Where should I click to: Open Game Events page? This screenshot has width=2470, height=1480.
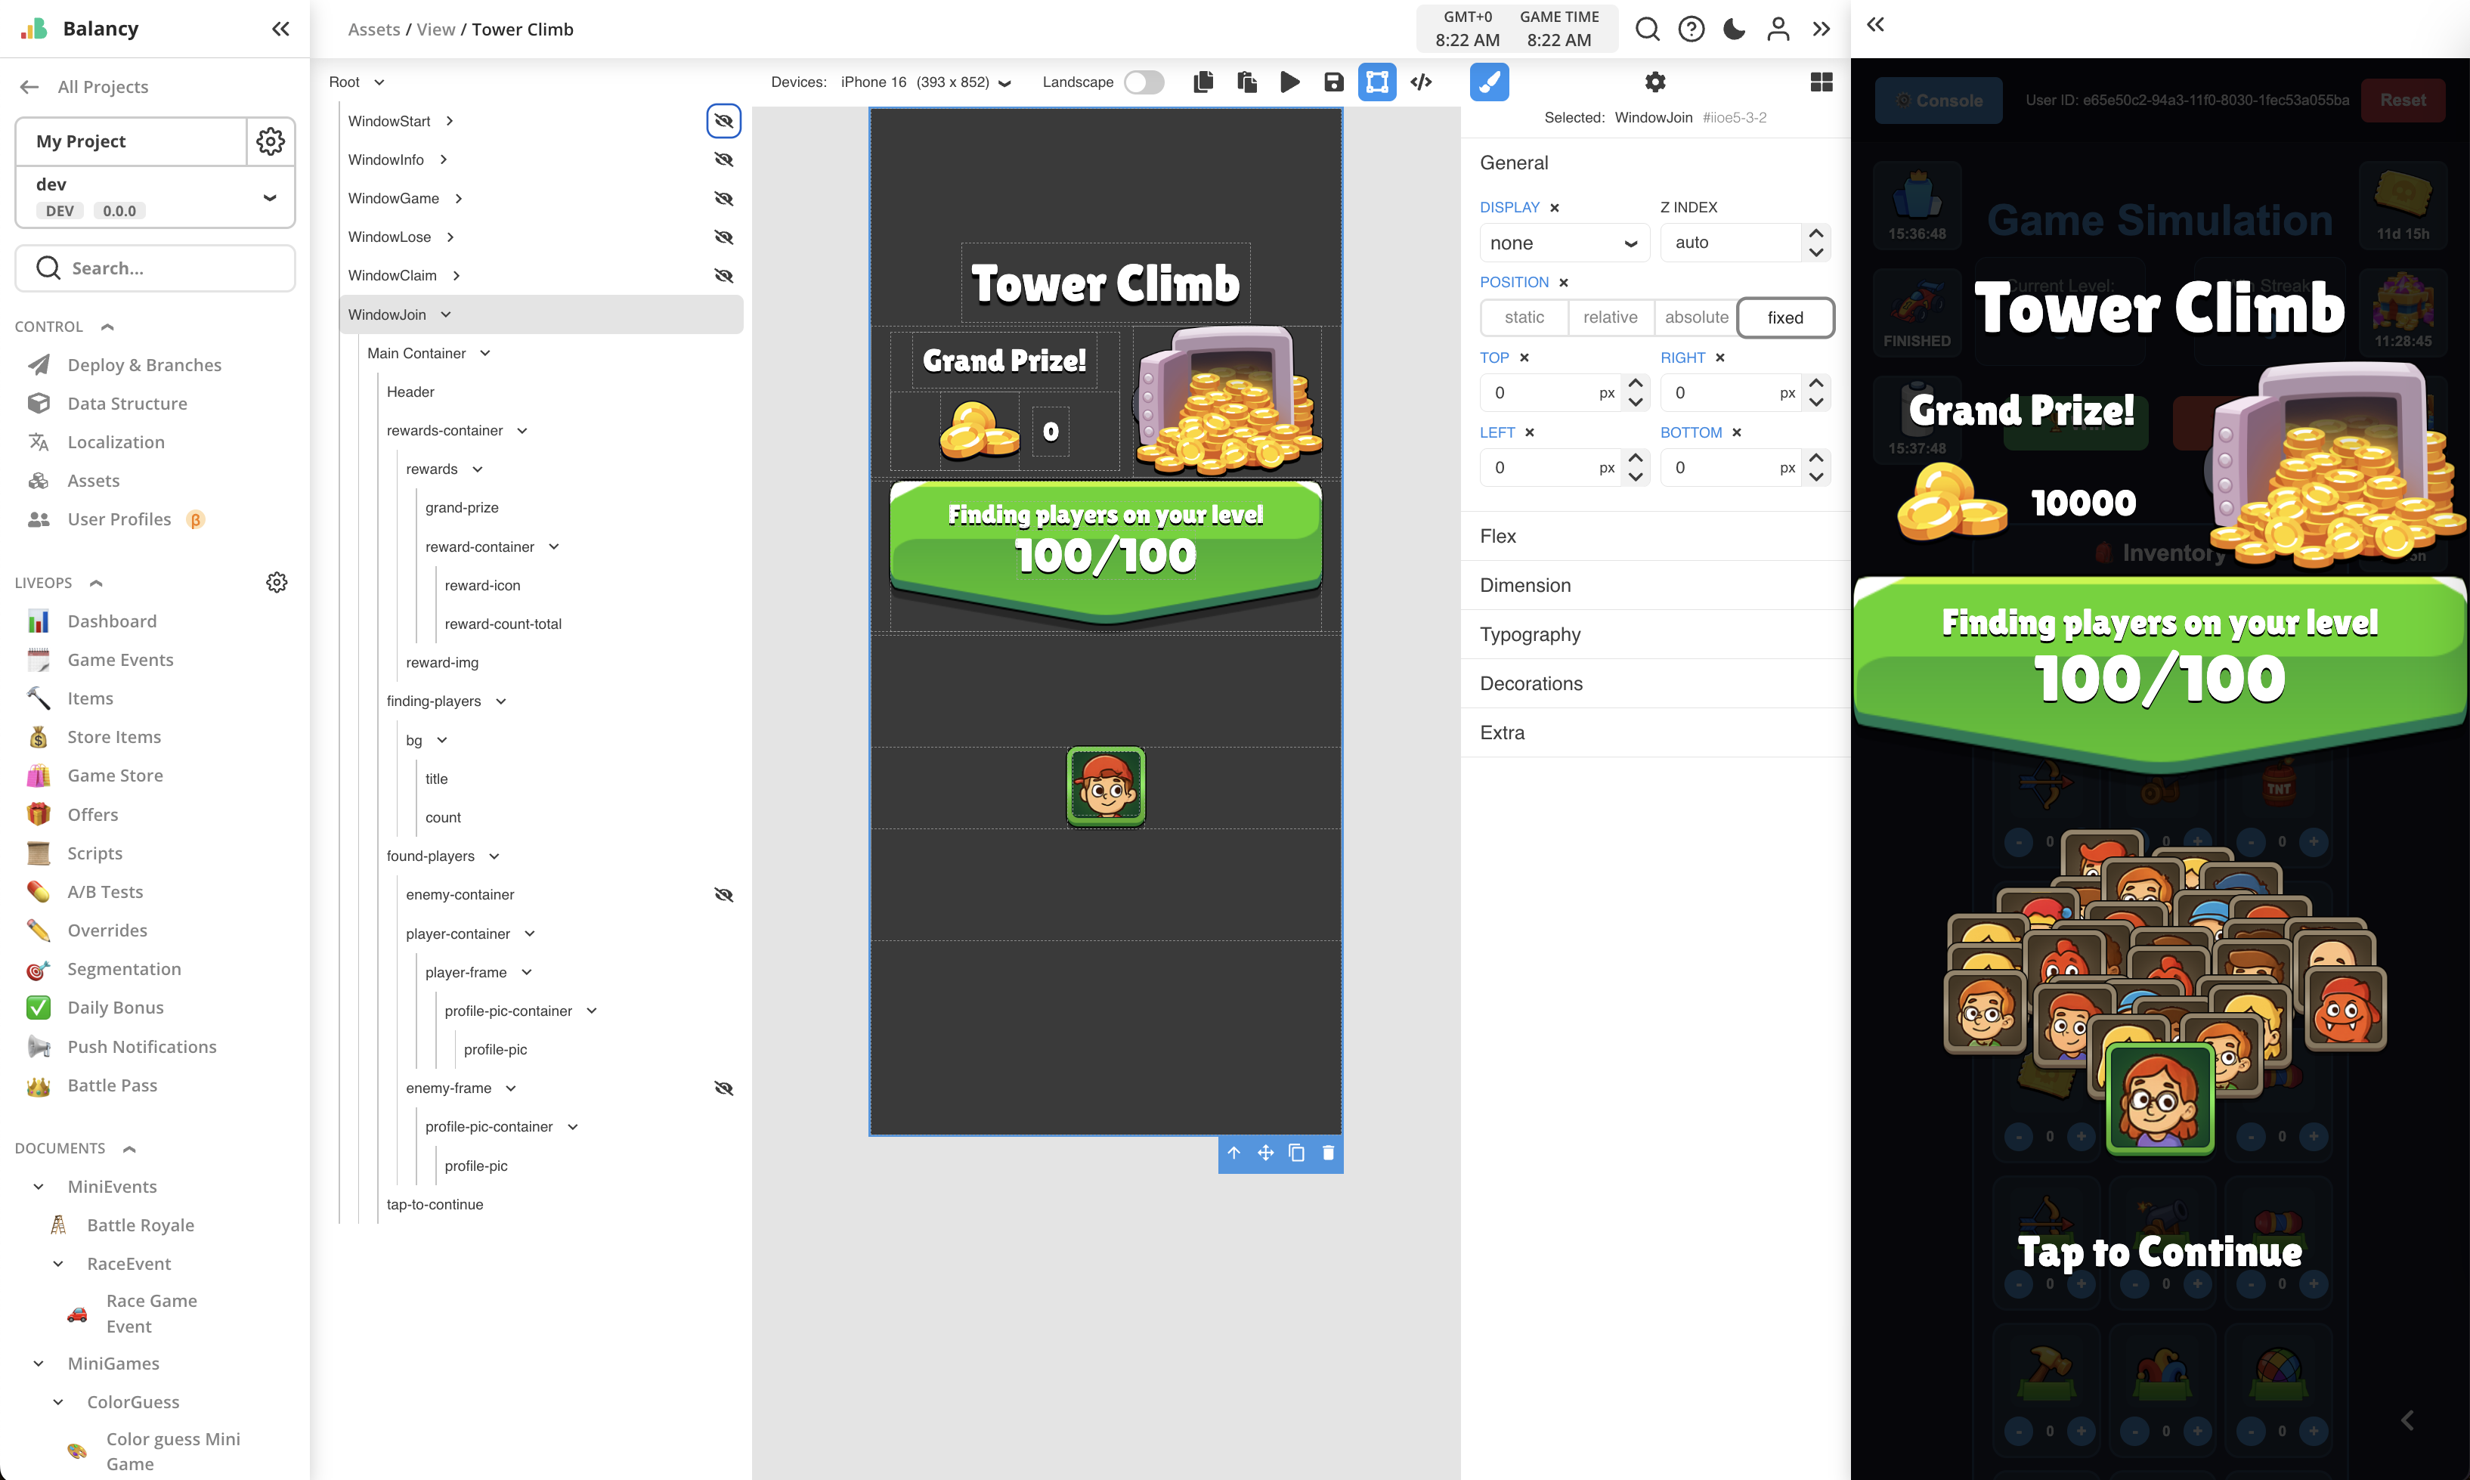coord(119,660)
